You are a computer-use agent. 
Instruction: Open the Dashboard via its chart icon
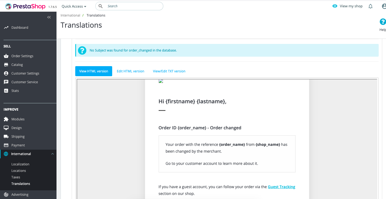(7, 27)
